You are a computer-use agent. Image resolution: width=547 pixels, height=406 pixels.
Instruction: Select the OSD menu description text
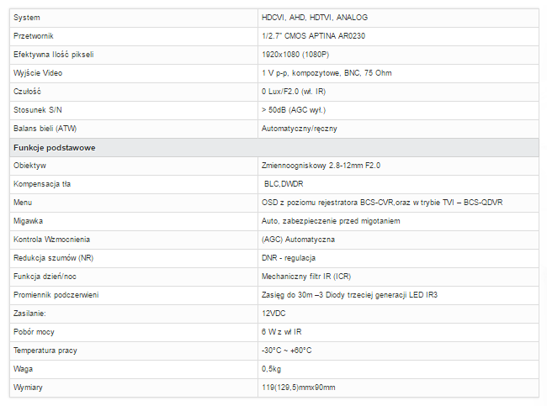(x=382, y=203)
